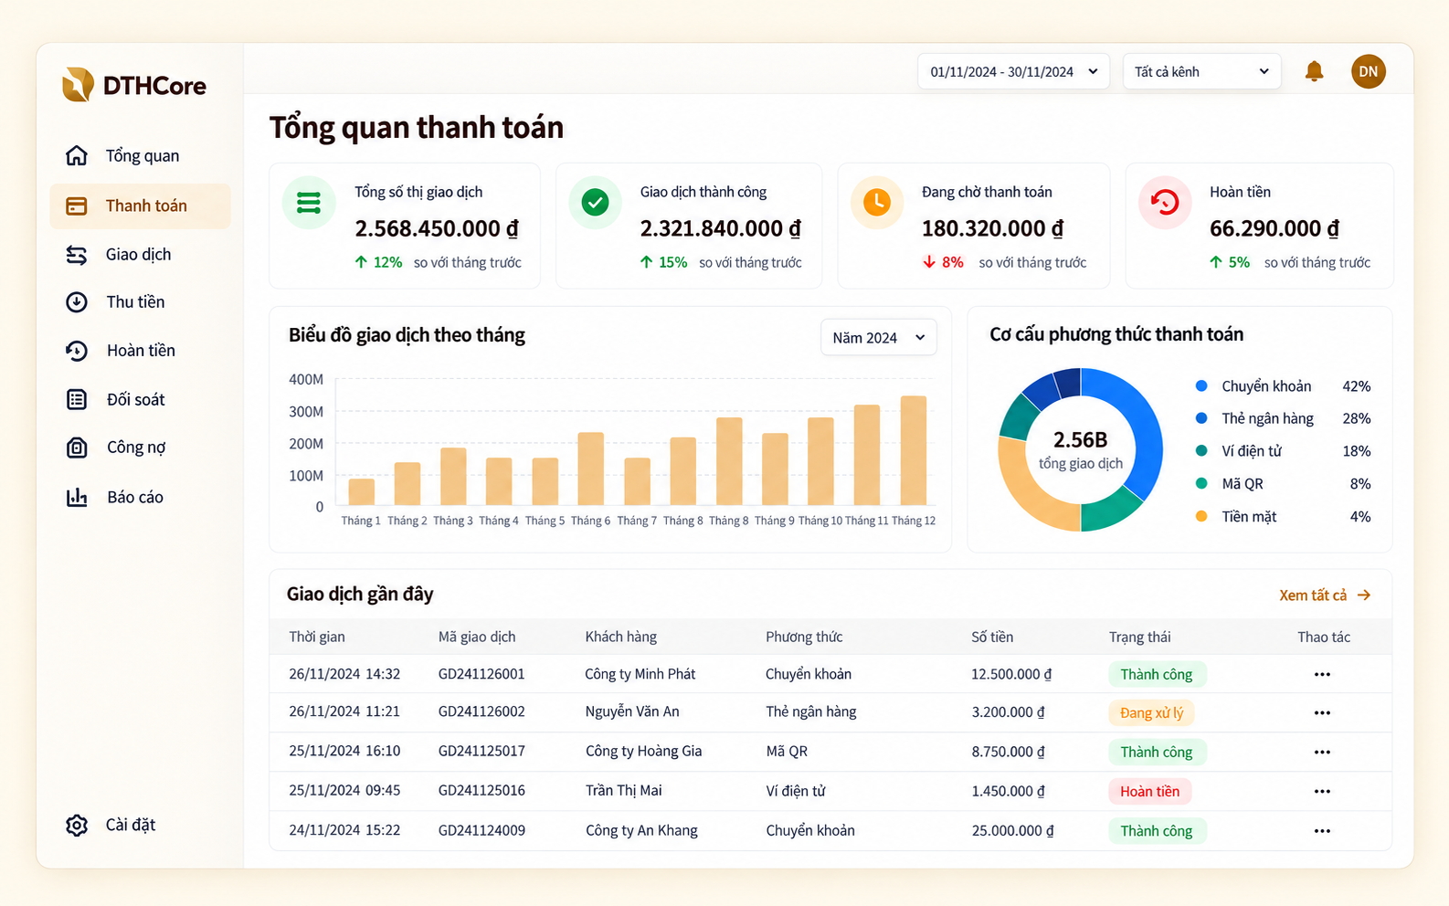Open the Báo cáo menu item
1449x906 pixels.
(140, 497)
